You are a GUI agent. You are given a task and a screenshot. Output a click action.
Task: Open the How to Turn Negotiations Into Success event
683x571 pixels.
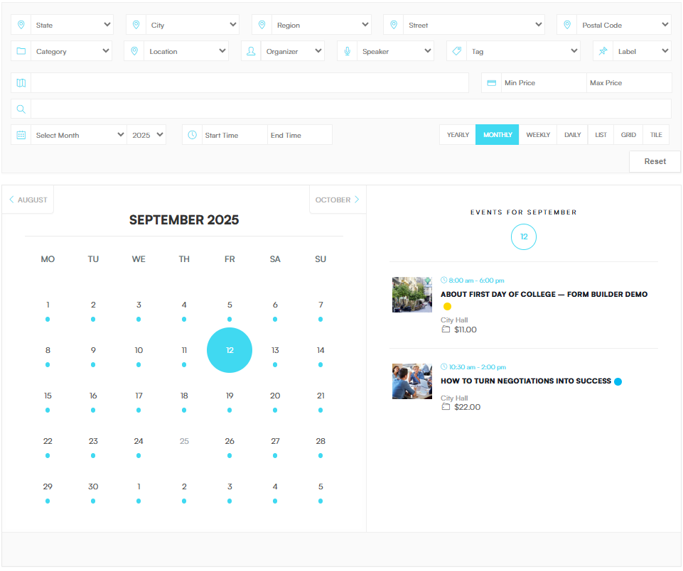coord(525,381)
